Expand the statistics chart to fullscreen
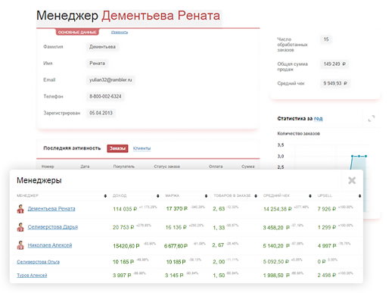Screen dimensions: 392x293 click(x=372, y=118)
